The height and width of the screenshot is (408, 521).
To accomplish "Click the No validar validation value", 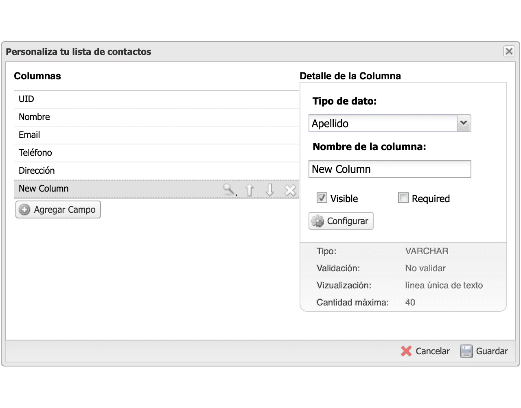I will (425, 268).
